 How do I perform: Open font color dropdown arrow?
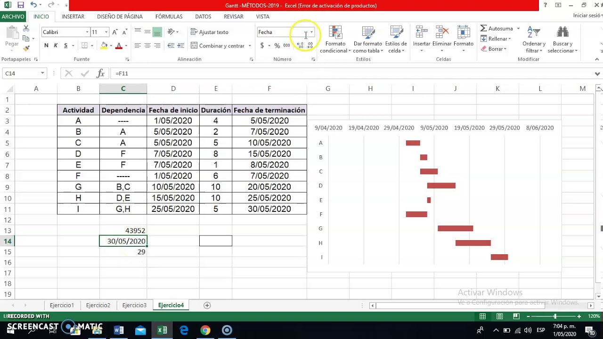click(126, 46)
